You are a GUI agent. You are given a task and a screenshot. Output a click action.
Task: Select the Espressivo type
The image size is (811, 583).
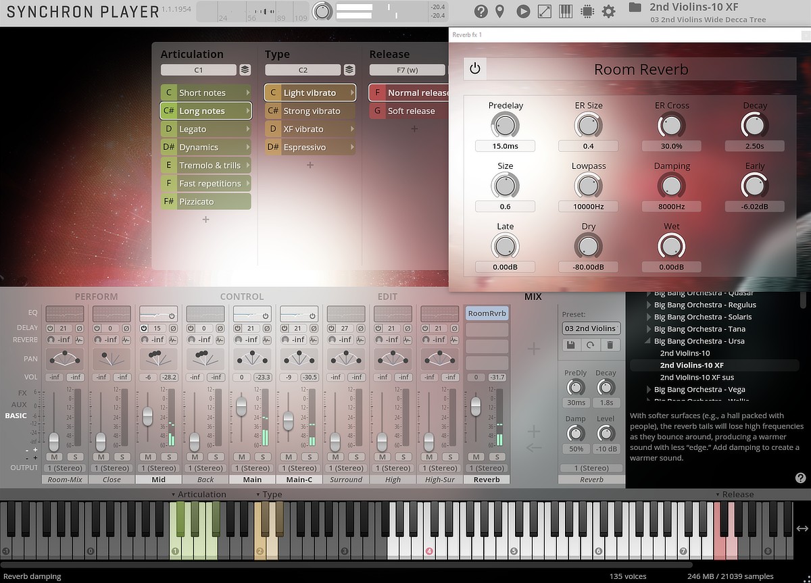(310, 147)
